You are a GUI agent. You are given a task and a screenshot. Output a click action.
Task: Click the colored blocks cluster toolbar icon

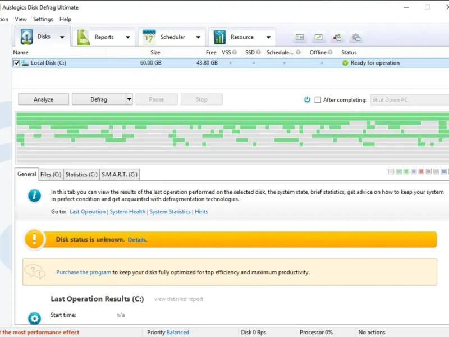(337, 37)
